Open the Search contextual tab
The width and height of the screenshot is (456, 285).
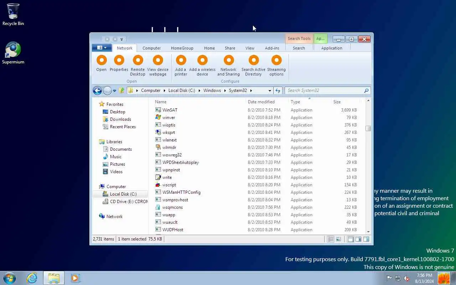(299, 48)
